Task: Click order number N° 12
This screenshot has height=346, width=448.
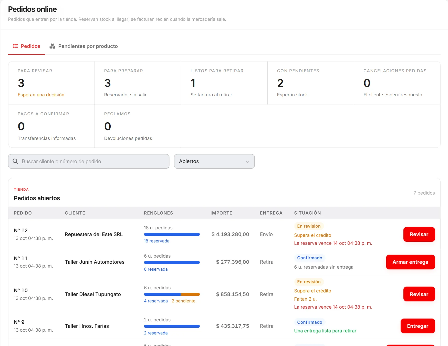Action: [x=21, y=230]
